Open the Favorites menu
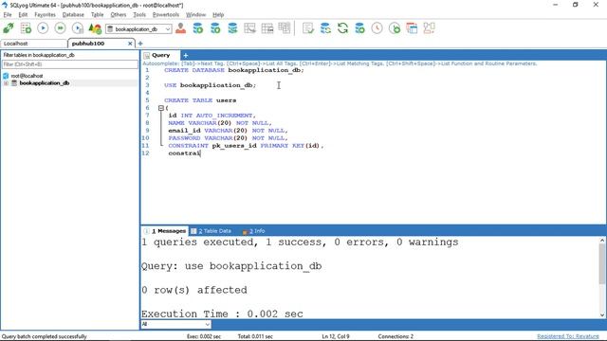Image resolution: width=607 pixels, height=341 pixels. point(45,15)
